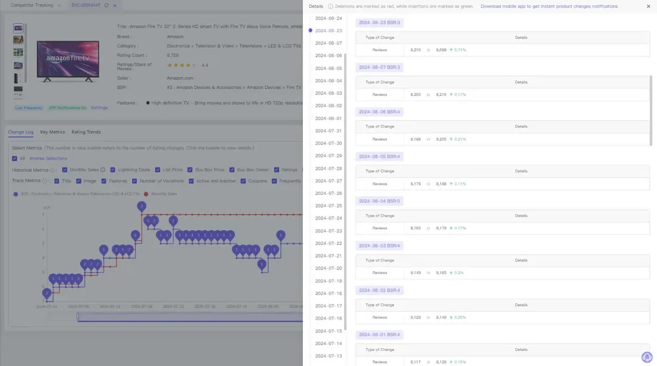657x366 pixels.
Task: Uncheck the Number of Variations checkbox
Action: (134, 181)
